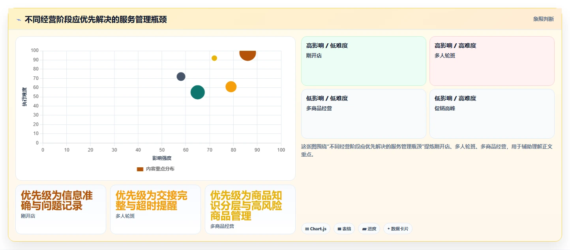Image resolution: width=570 pixels, height=250 pixels.
Task: Click the lightning icon beside the title
Action: [19, 19]
